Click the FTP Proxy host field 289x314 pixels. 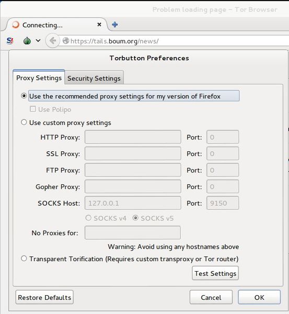click(x=133, y=170)
